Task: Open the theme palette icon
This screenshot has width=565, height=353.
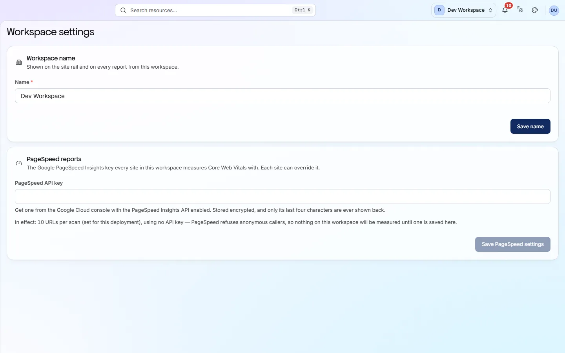Action: (535, 10)
